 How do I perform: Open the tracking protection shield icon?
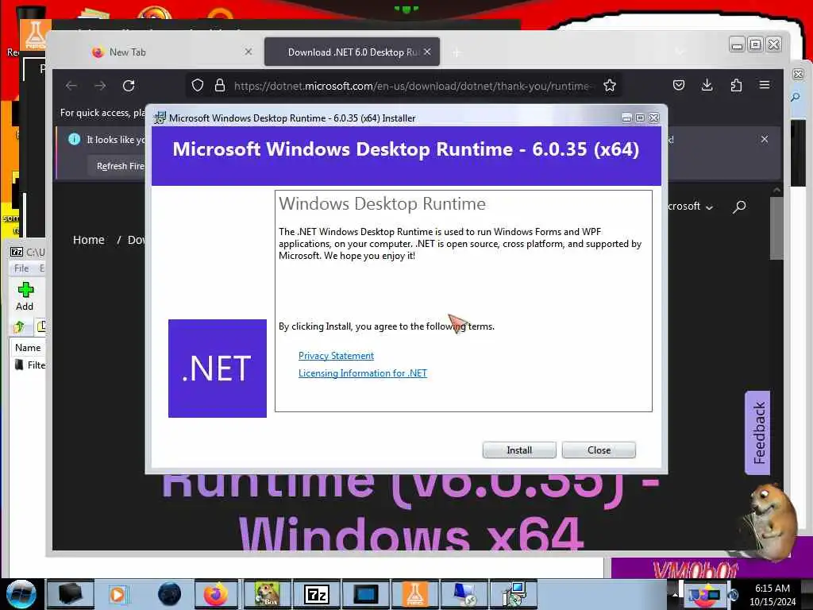click(198, 85)
